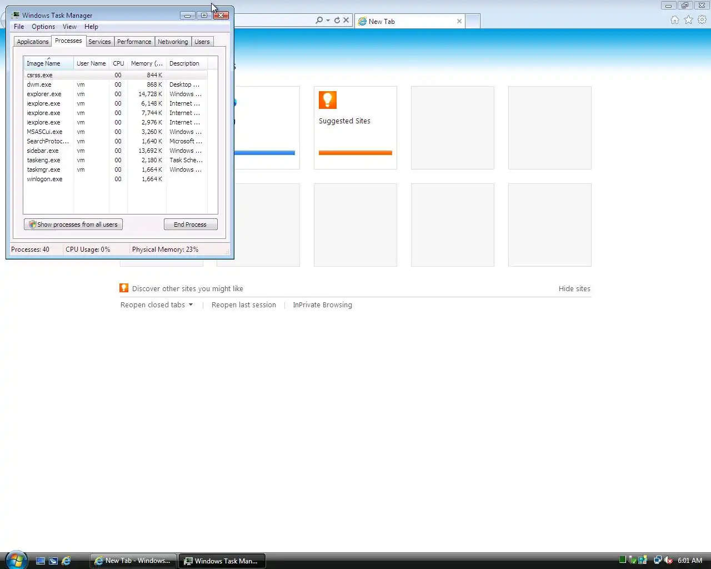Click the 13,692 K memory value
711x569 pixels.
[151, 151]
